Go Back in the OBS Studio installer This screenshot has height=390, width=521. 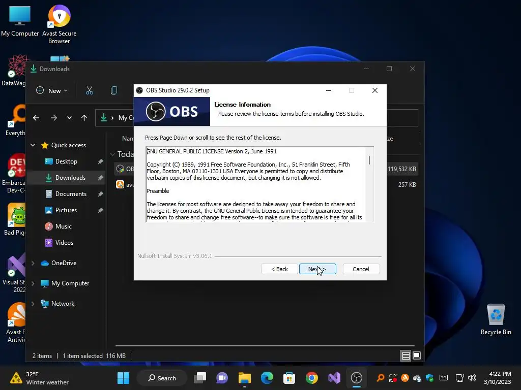click(279, 269)
